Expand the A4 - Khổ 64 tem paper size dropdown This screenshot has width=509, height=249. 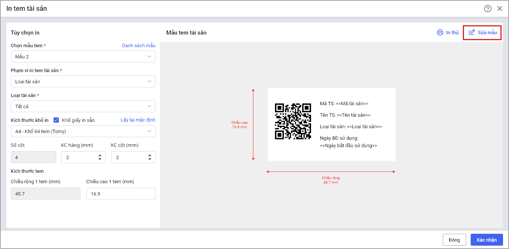click(83, 131)
